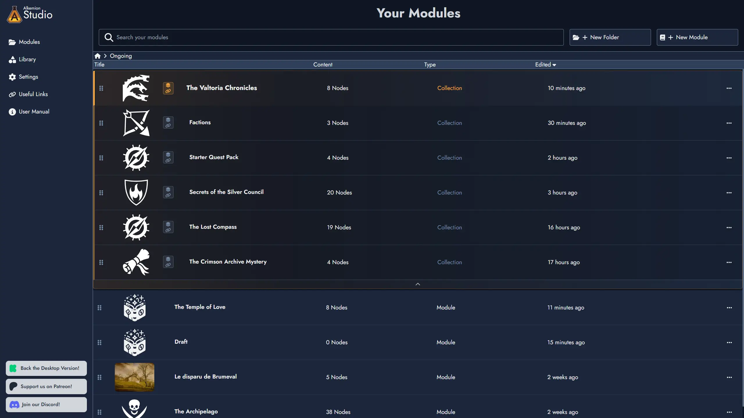The width and height of the screenshot is (744, 418).
Task: Click the search magnifier icon
Action: point(108,37)
